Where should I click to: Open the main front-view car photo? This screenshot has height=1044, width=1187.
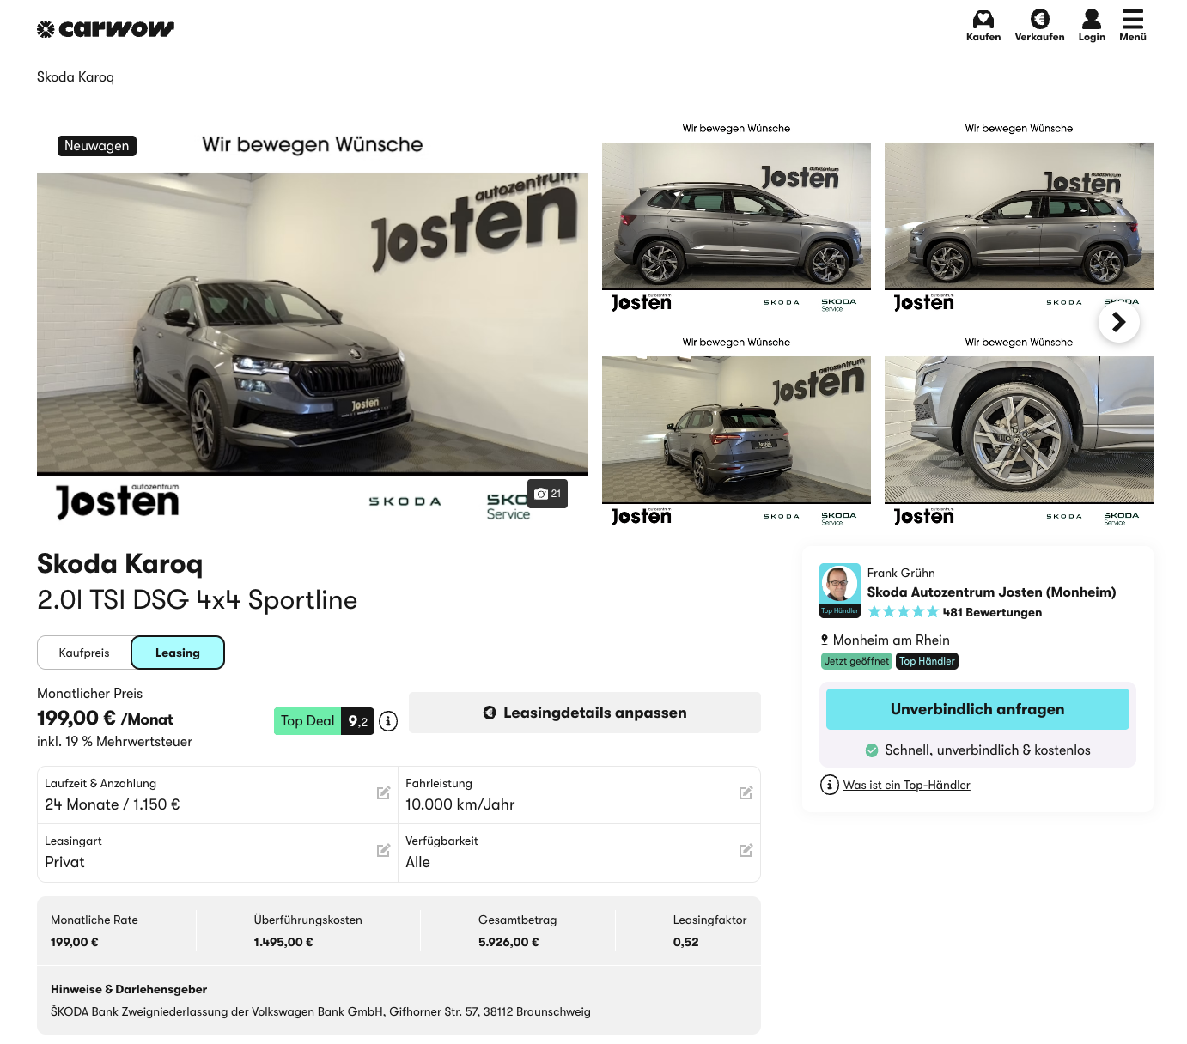click(313, 324)
